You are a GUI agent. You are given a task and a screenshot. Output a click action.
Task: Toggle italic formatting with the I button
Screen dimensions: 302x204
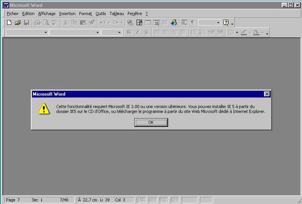click(x=138, y=32)
